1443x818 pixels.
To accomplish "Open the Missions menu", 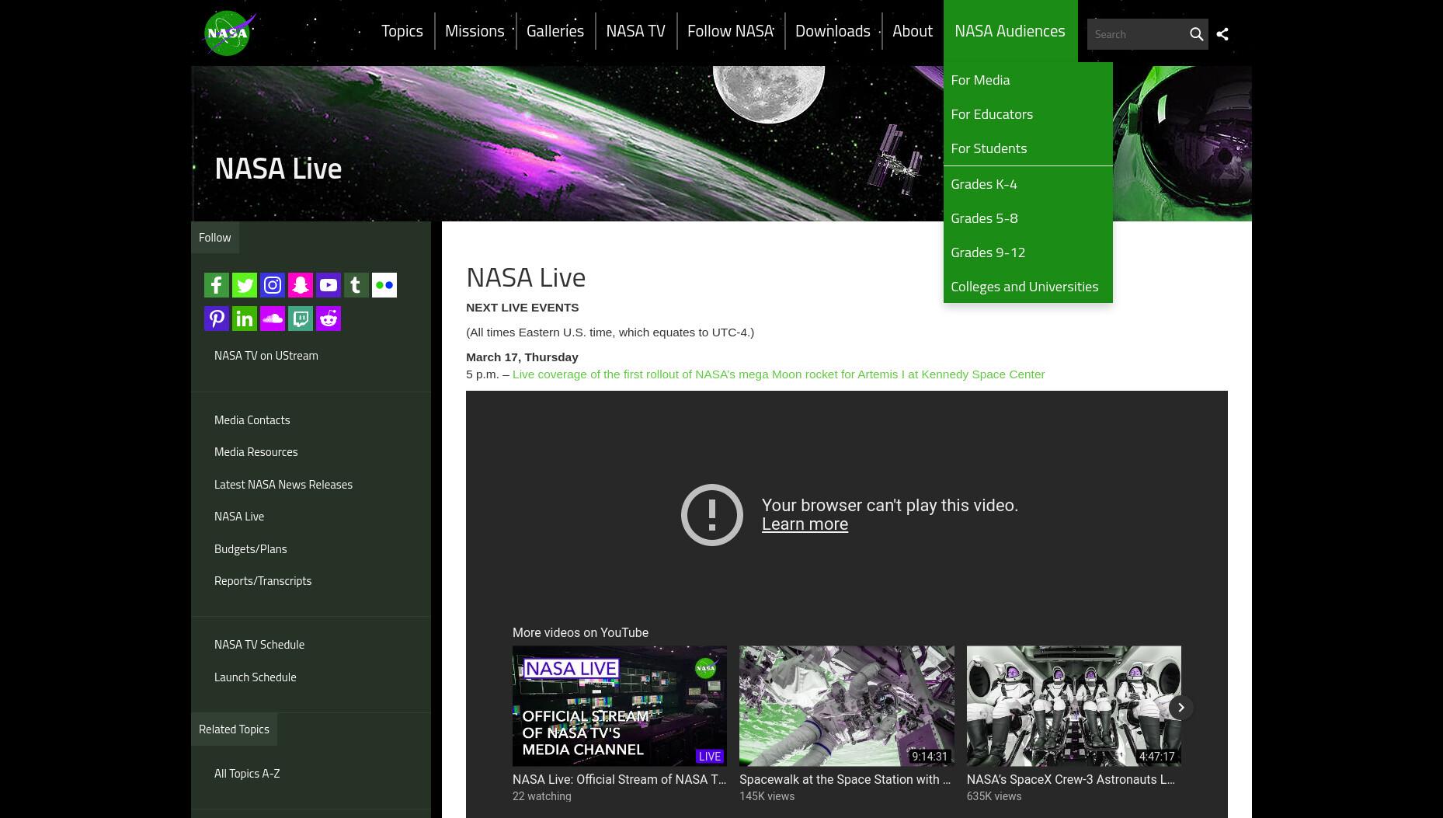I will 475,31.
